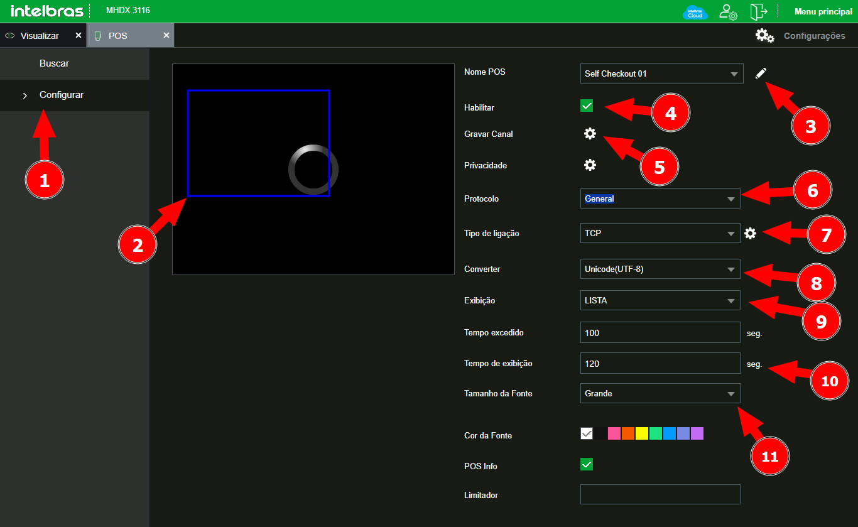The height and width of the screenshot is (527, 858).
Task: Click the Tempo excedido input field
Action: [660, 332]
